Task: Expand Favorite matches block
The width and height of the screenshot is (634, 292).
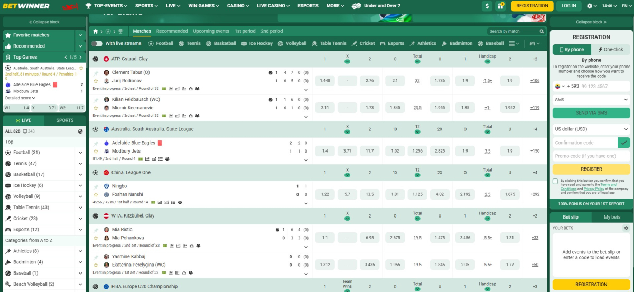Action: click(80, 35)
